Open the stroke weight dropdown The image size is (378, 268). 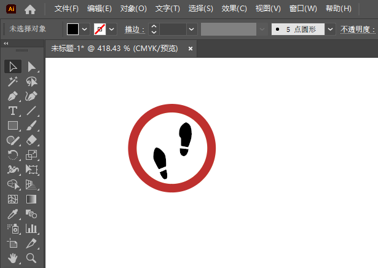192,29
